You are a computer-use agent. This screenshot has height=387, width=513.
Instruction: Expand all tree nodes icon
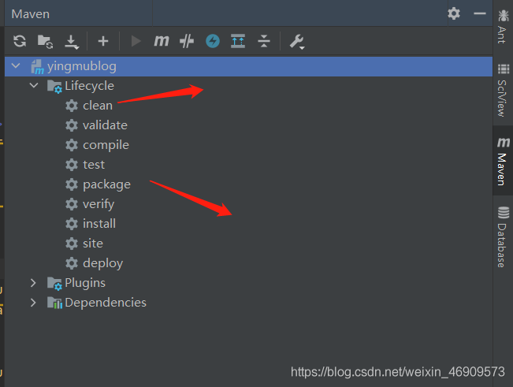[x=238, y=41]
